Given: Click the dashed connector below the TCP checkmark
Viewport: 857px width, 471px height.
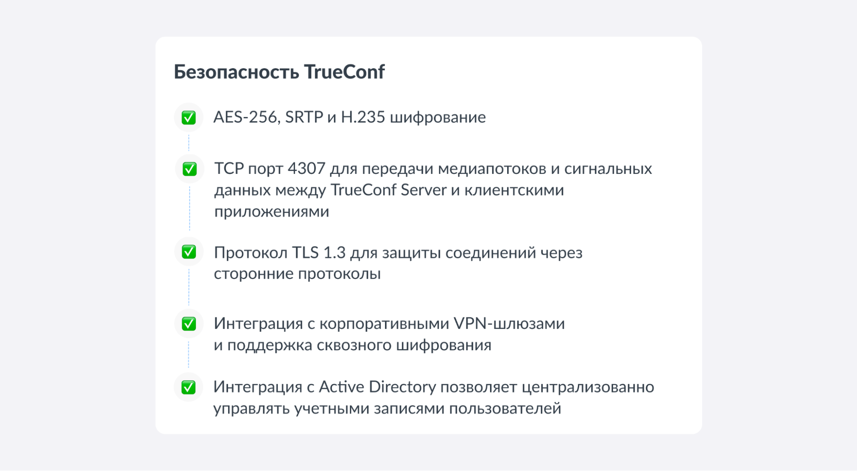Looking at the screenshot, I should (x=189, y=209).
